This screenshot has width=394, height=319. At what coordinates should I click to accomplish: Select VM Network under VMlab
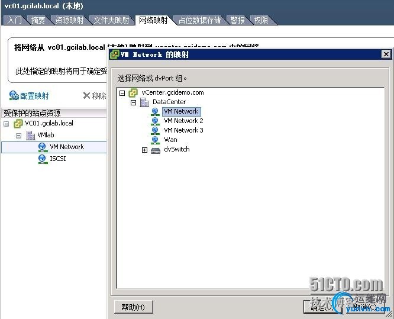point(67,147)
